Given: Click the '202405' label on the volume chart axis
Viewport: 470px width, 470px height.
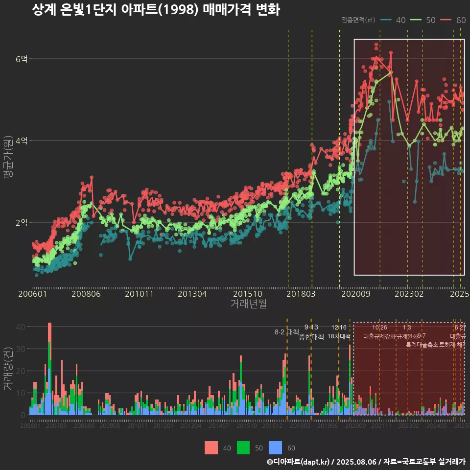Looking at the screenshot, I should (x=437, y=425).
